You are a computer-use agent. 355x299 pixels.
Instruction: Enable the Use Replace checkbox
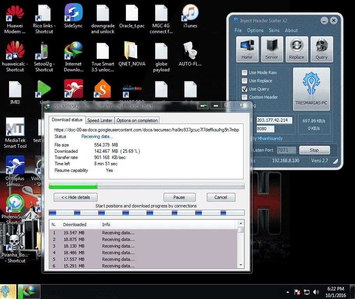click(x=244, y=81)
